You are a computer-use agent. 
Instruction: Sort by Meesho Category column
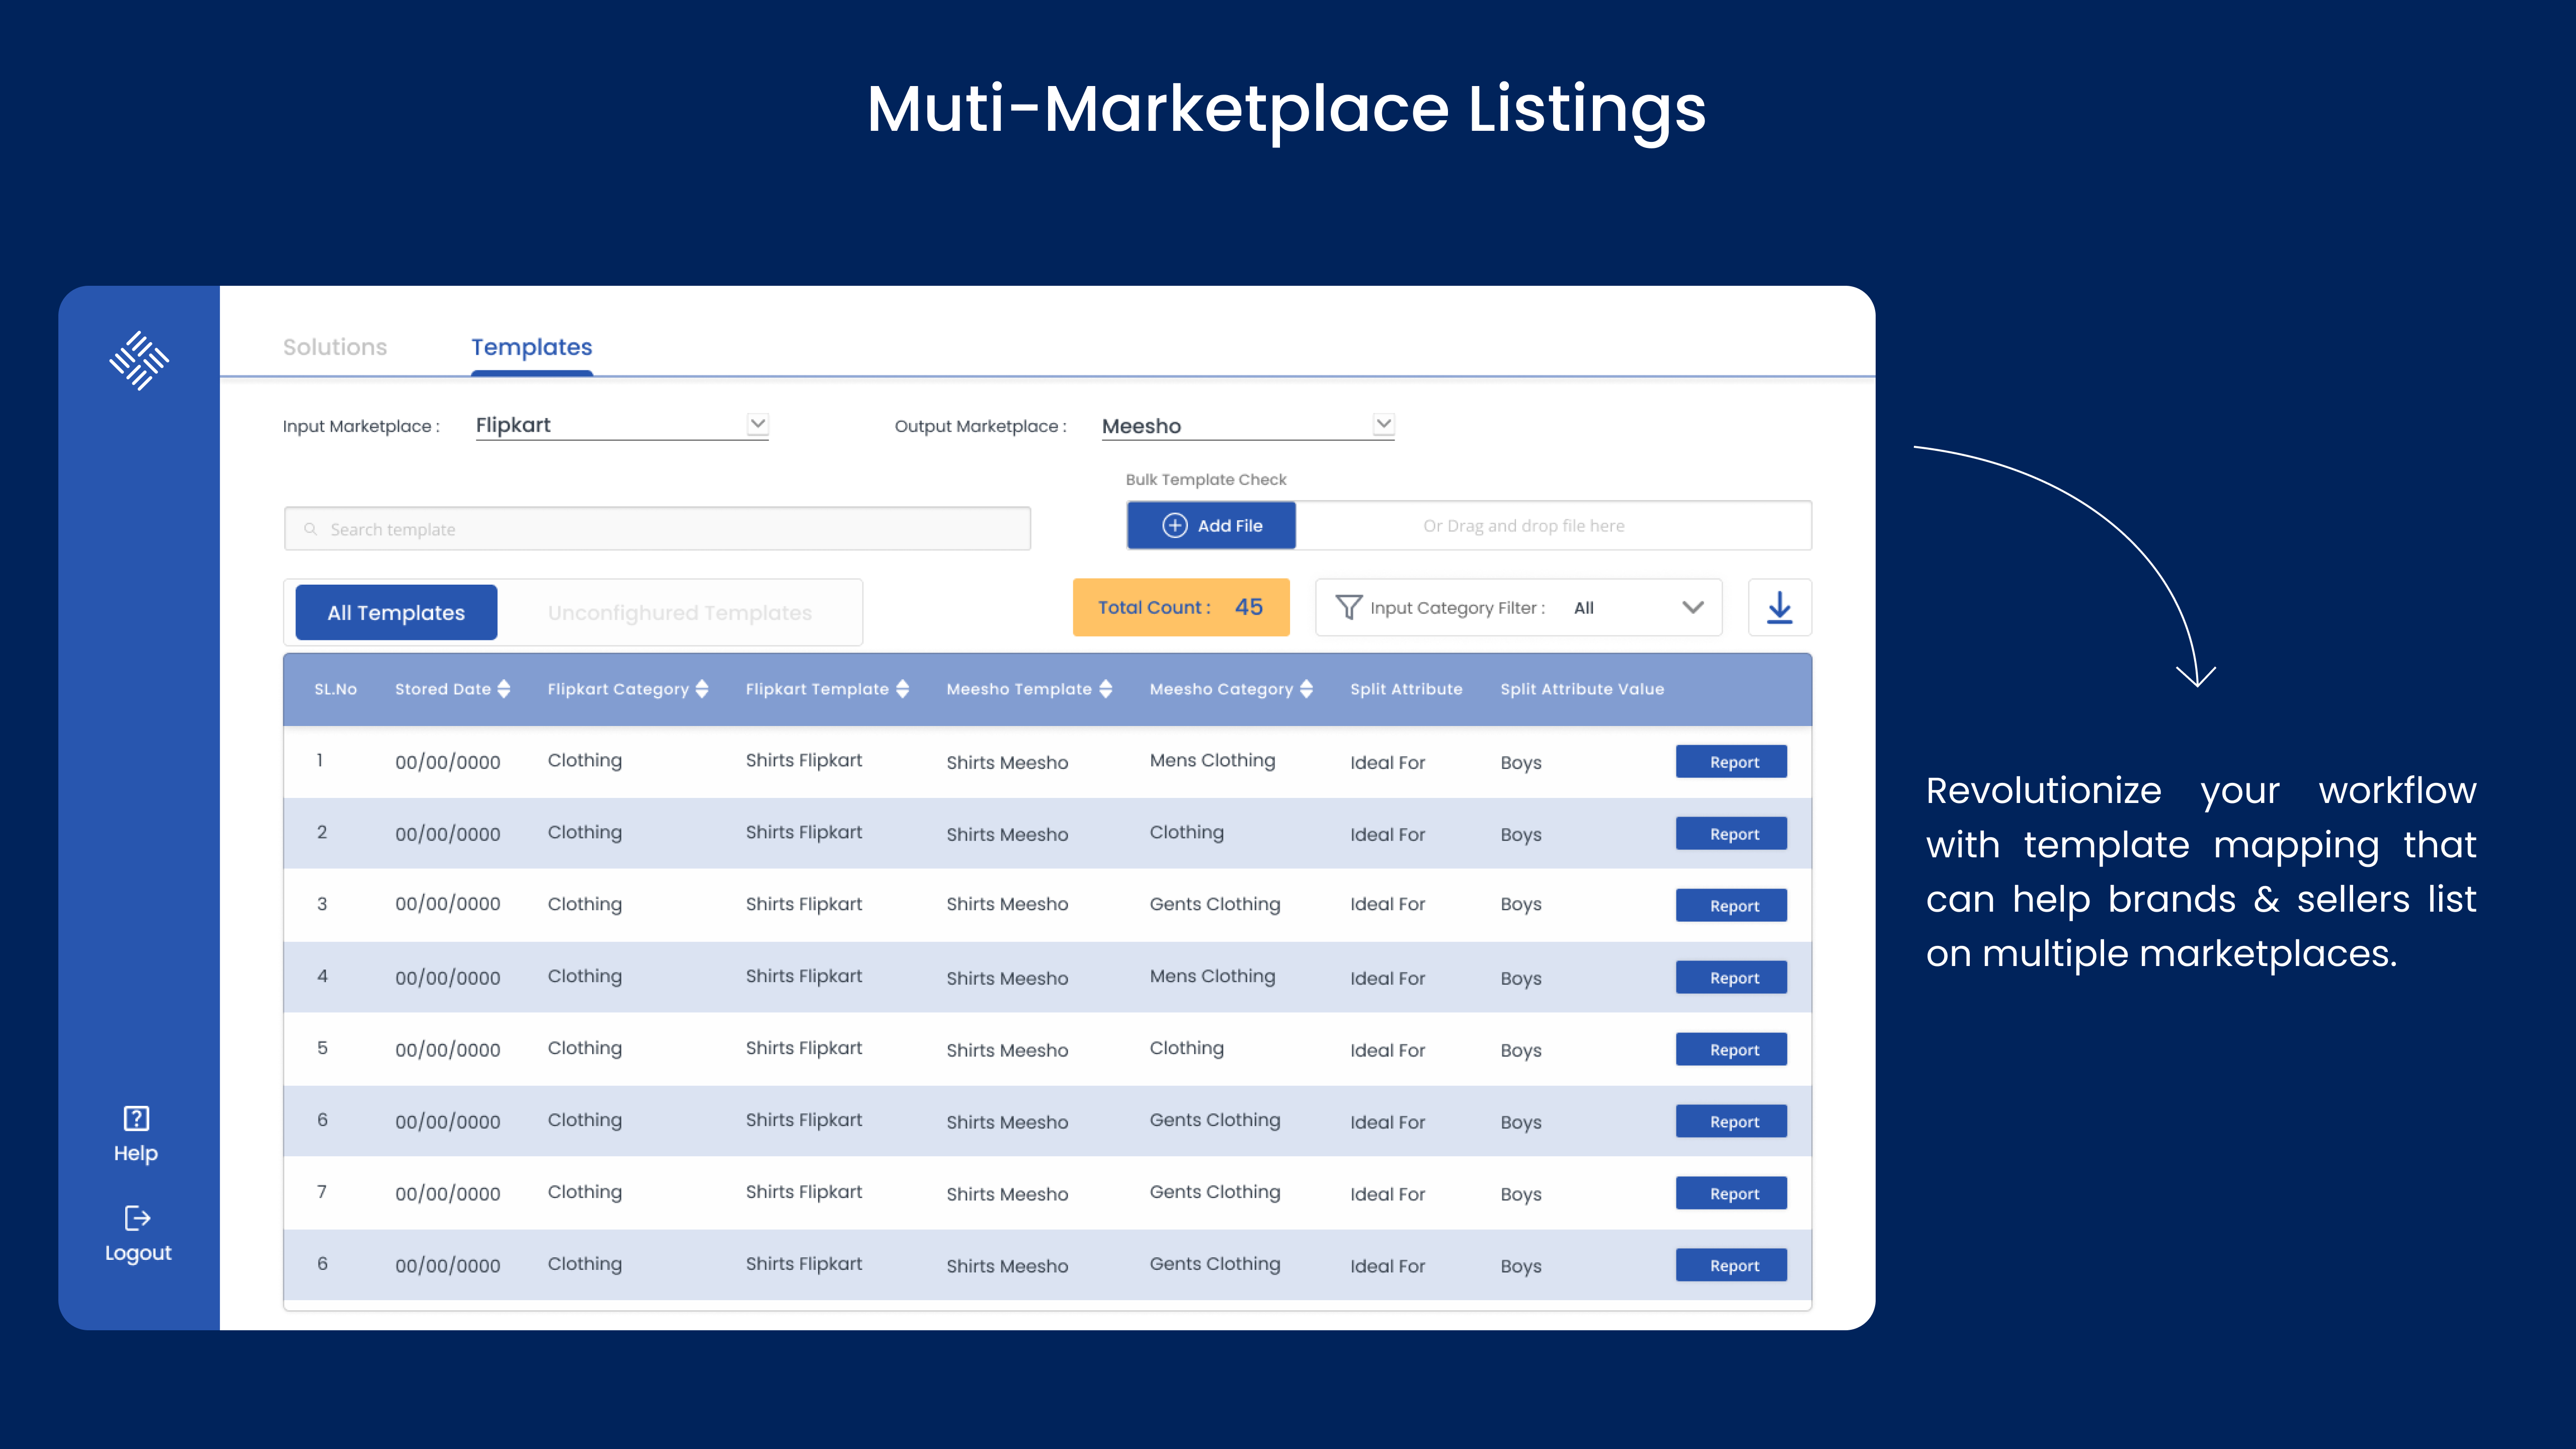pyautogui.click(x=1306, y=689)
